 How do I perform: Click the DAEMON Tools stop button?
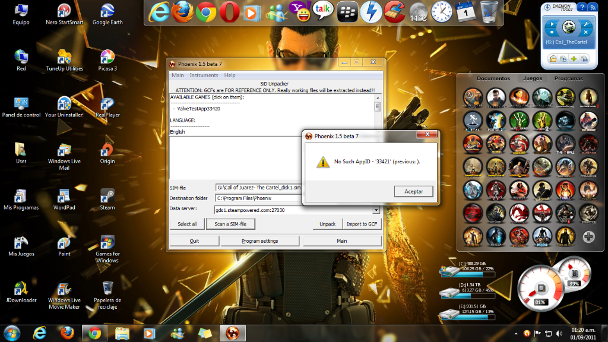coord(552,32)
